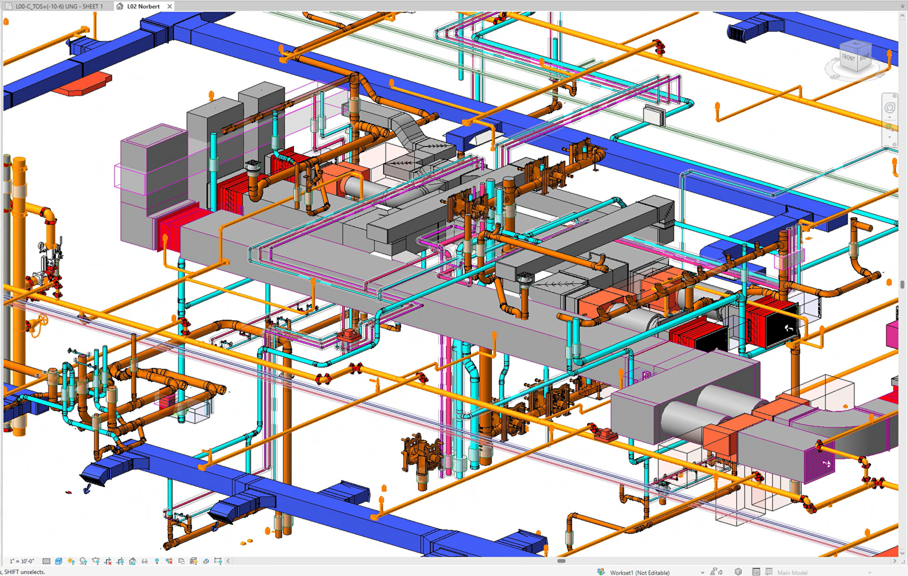This screenshot has height=576, width=908.
Task: Expand the Full Navigation Wheel arrow
Action: [890, 118]
